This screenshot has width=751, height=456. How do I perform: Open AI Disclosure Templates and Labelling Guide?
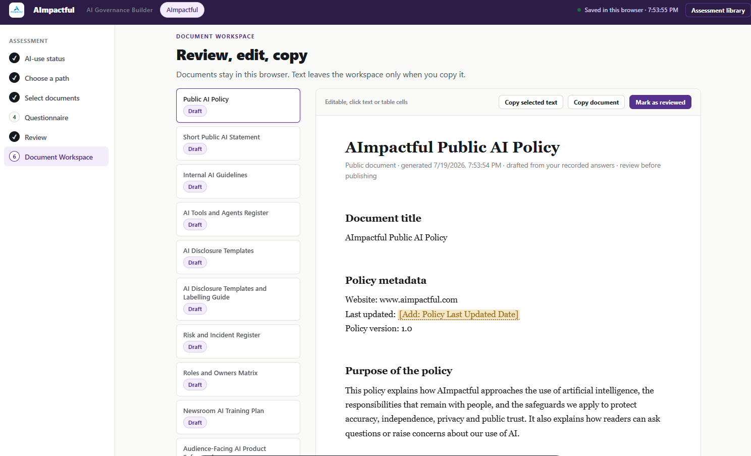(x=238, y=299)
